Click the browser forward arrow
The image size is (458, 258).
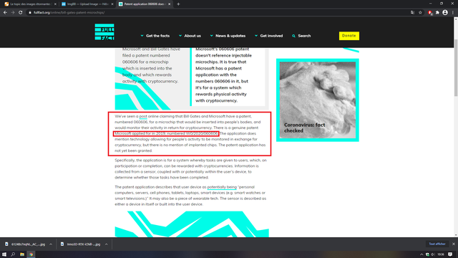pos(13,13)
